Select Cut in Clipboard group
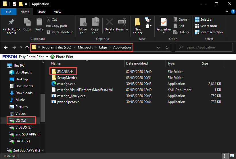Viewport: 236px width, 159px height. [52, 20]
